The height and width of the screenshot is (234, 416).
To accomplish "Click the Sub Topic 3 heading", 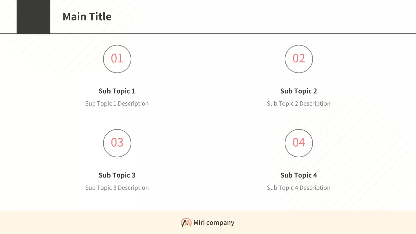I will 117,175.
